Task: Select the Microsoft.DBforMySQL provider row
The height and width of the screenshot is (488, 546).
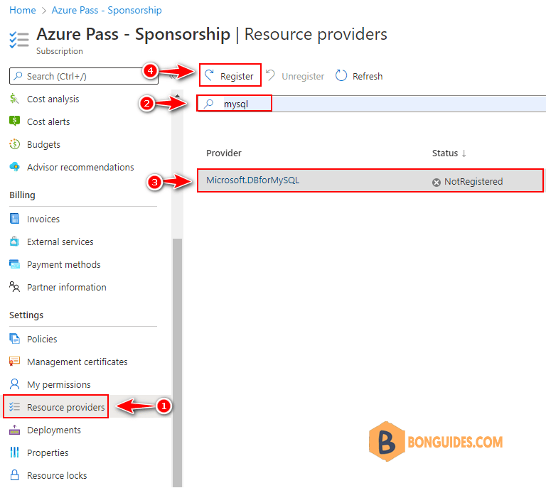Action: click(370, 180)
